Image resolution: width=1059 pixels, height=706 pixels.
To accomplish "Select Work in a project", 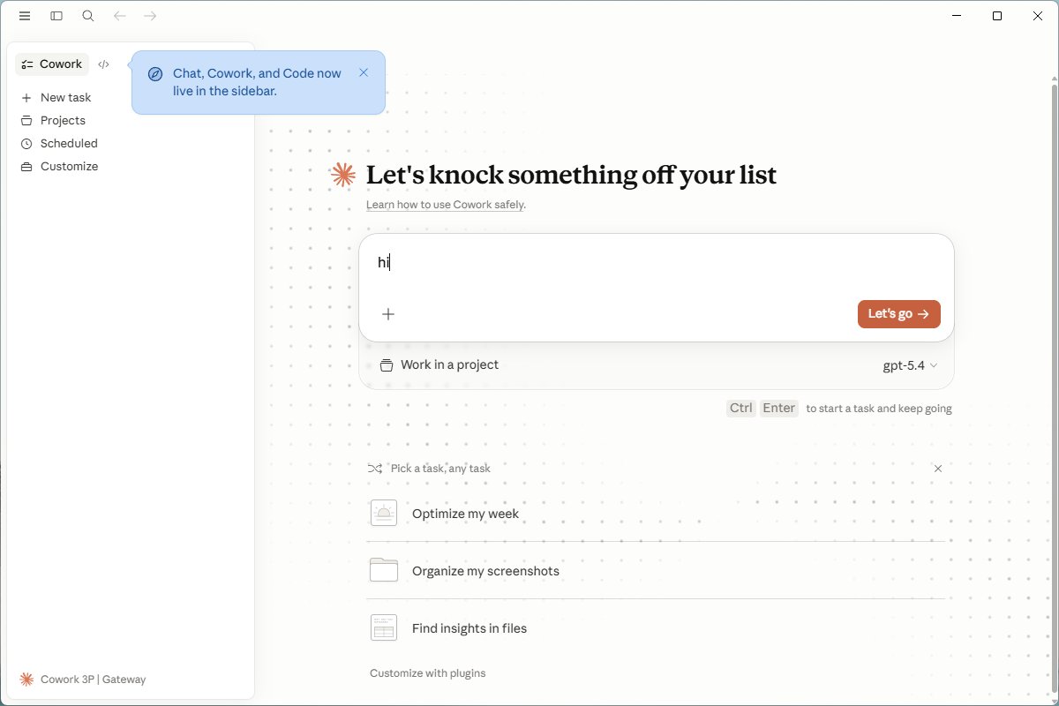I will [x=439, y=365].
